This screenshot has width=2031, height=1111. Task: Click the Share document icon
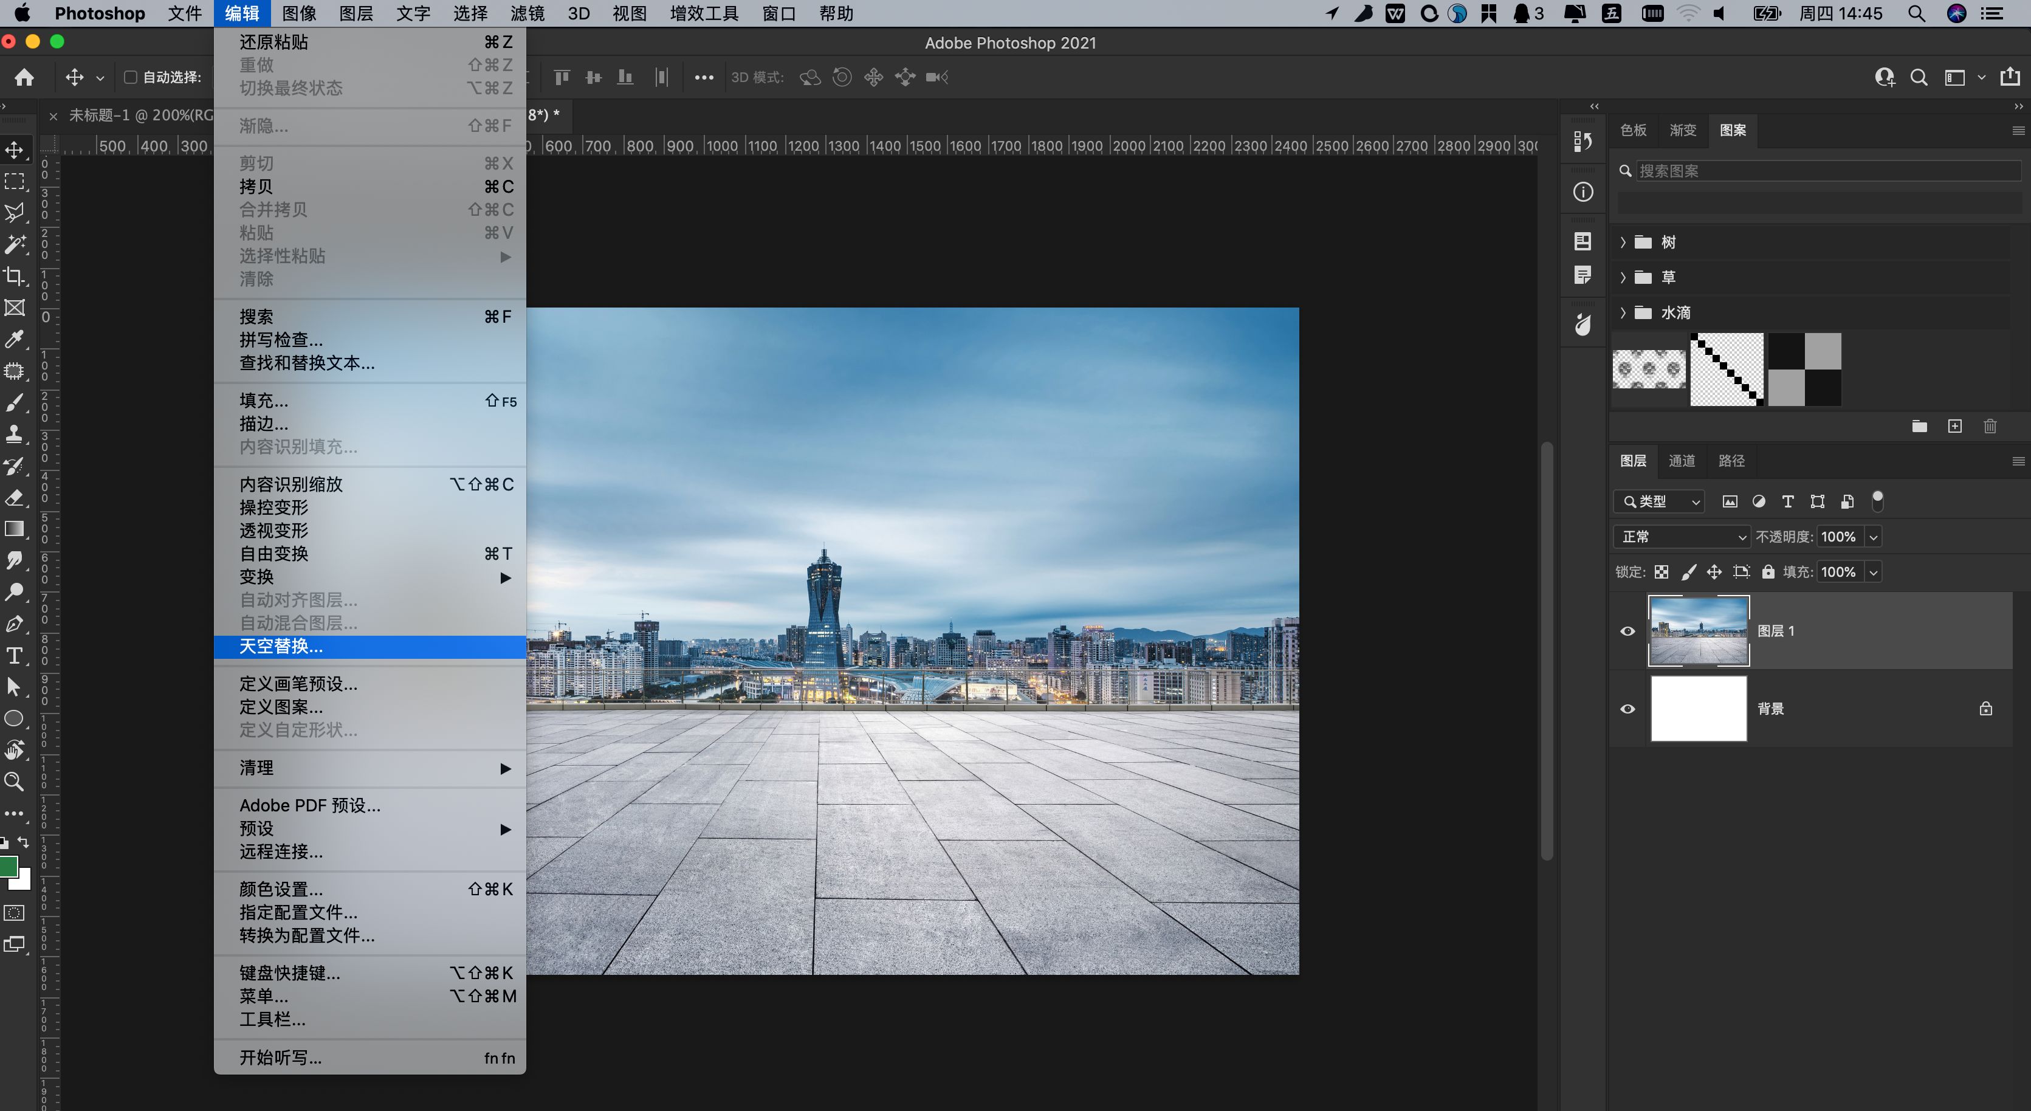tap(2010, 77)
